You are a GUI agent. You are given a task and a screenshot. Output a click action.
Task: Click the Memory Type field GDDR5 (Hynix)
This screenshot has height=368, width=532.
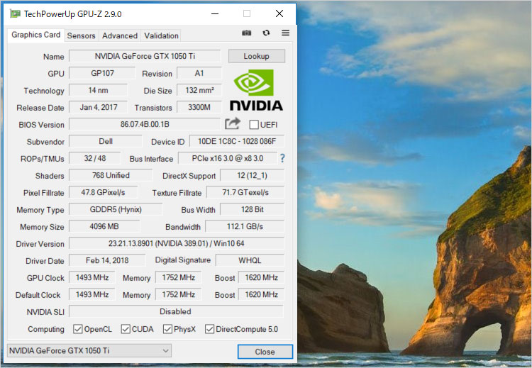point(116,209)
